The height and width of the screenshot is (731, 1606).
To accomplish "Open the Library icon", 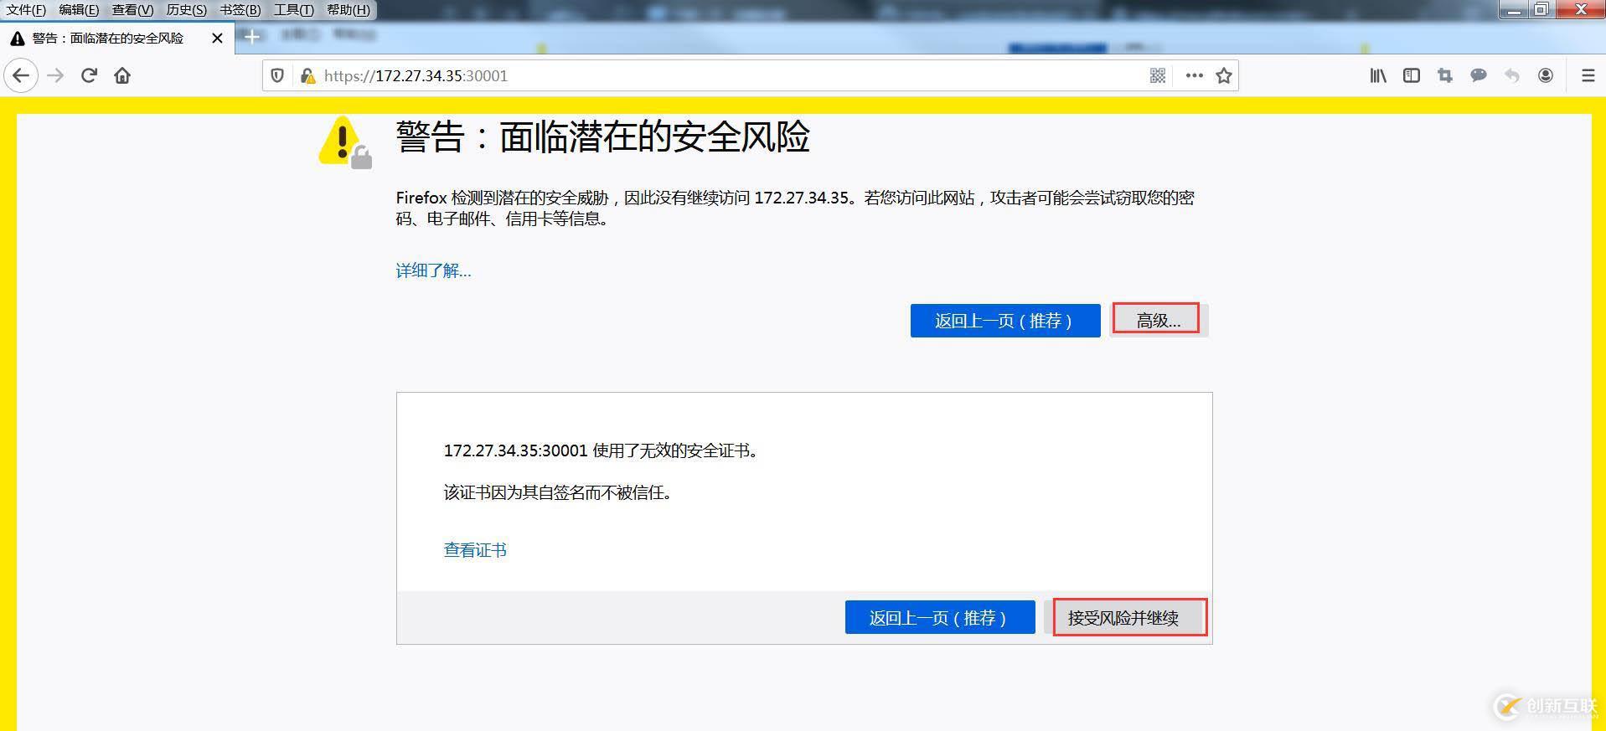I will (1378, 75).
